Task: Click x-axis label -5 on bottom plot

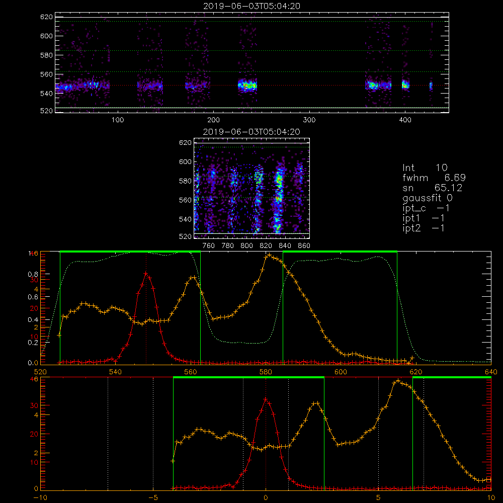Action: [x=153, y=497]
